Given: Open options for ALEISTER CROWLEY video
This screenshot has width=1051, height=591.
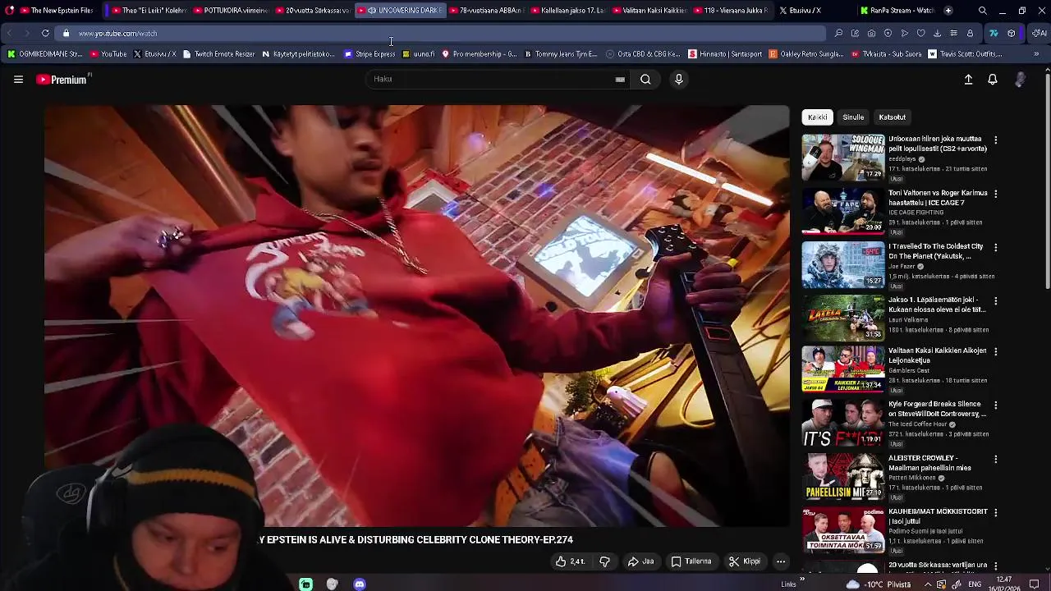Looking at the screenshot, I should tap(995, 459).
